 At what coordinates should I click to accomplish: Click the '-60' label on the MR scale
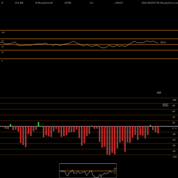pos(174,146)
